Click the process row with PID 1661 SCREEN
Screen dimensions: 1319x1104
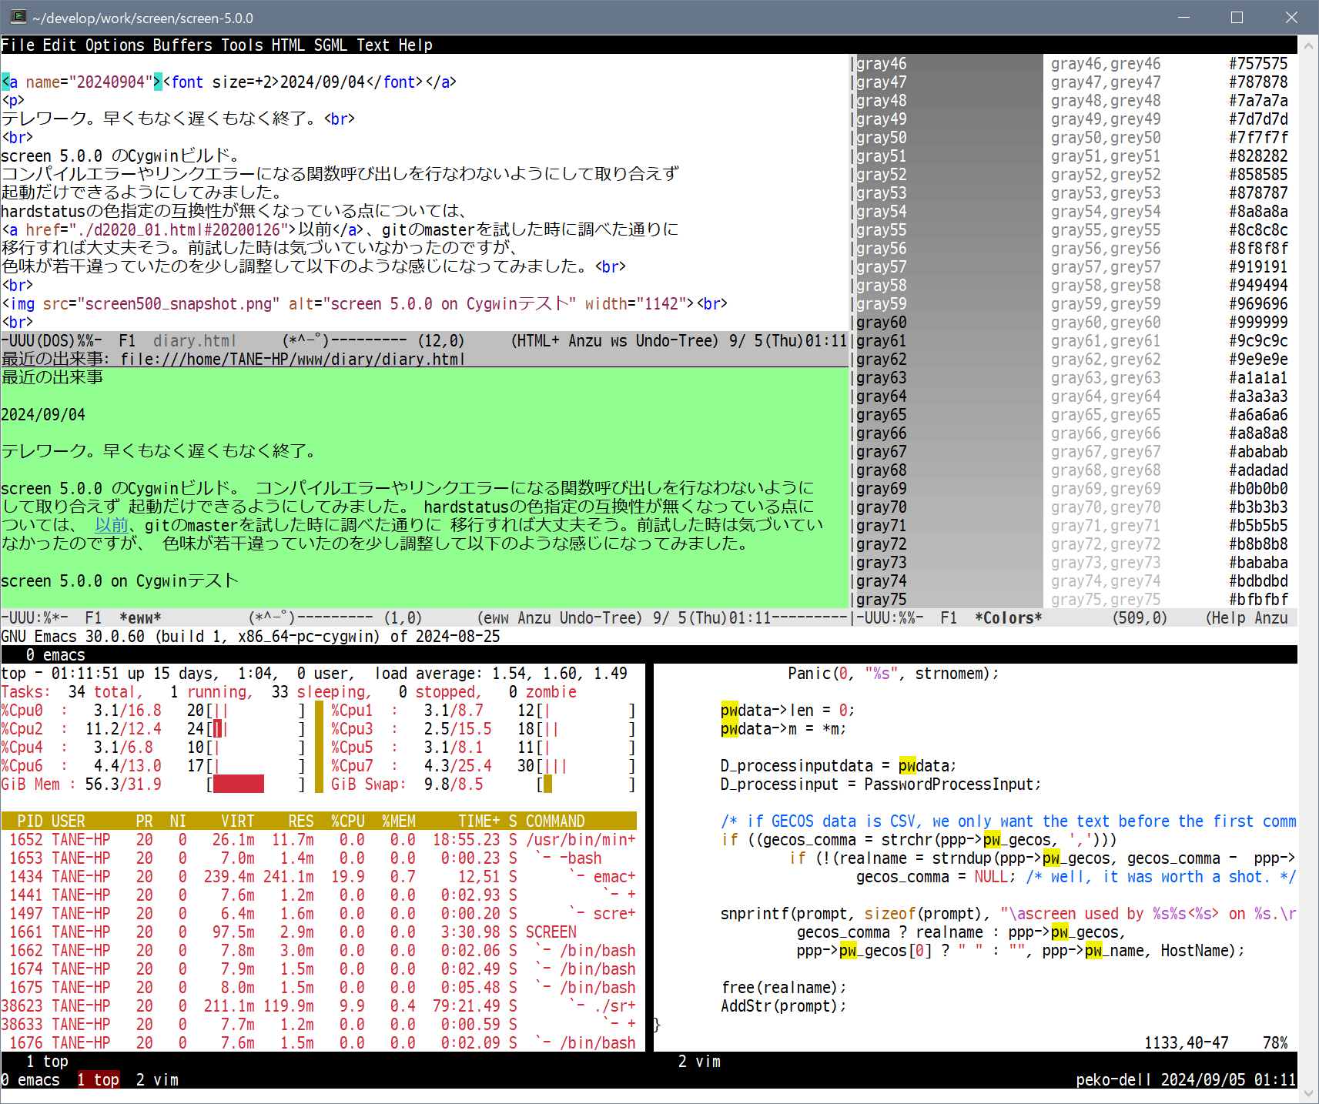[x=319, y=932]
